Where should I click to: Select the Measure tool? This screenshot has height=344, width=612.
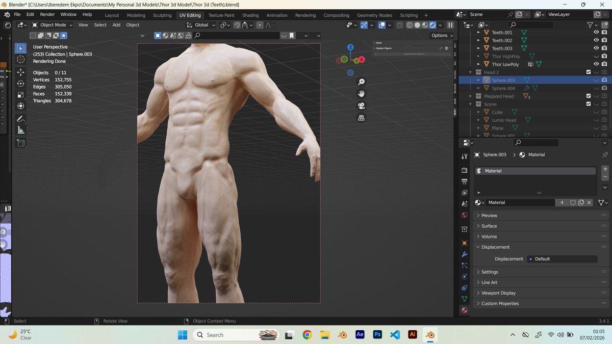tap(20, 130)
